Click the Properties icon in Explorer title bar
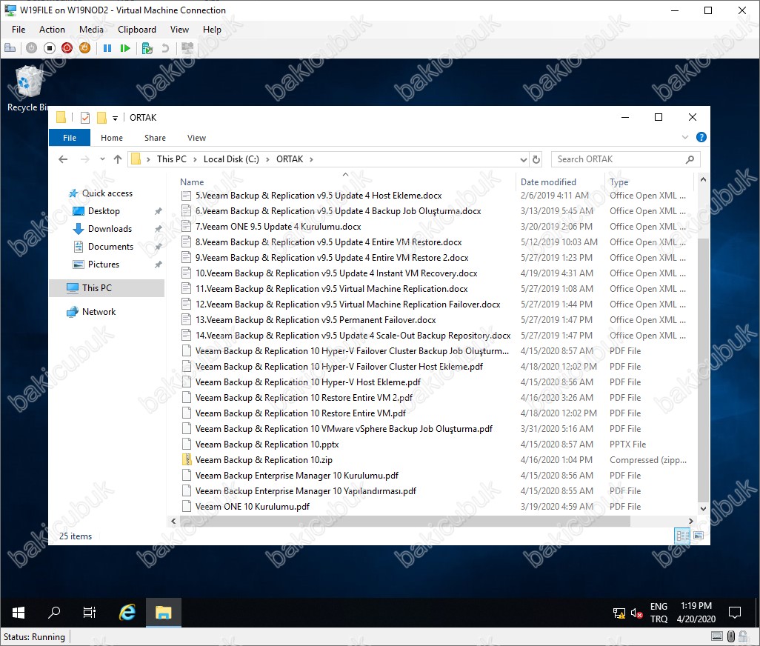760x646 pixels. pos(85,117)
